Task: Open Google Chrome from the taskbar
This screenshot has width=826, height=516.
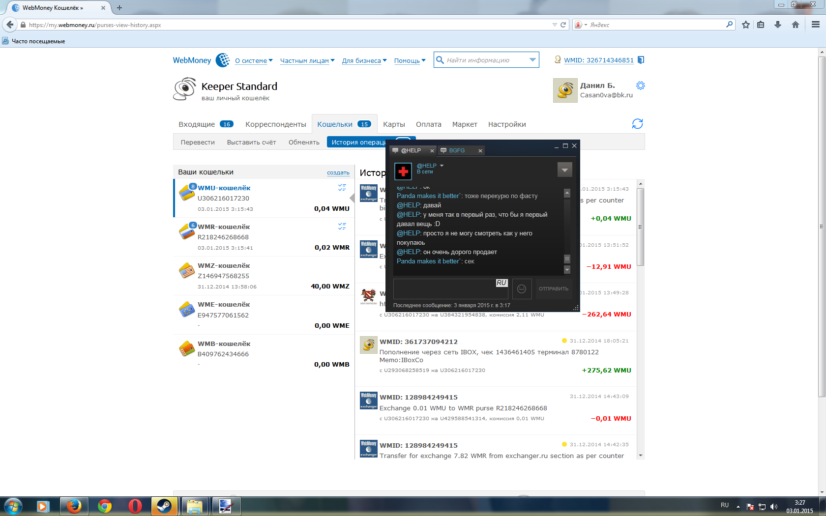Action: [x=105, y=506]
